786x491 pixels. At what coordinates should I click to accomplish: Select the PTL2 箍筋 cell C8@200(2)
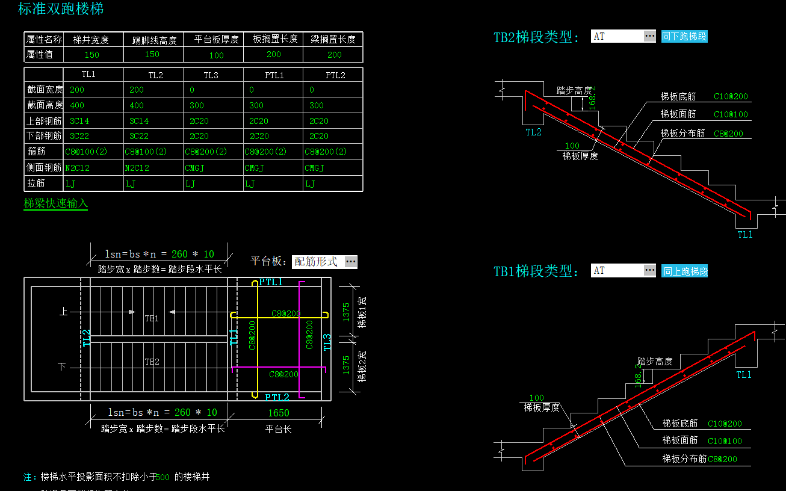pyautogui.click(x=326, y=152)
